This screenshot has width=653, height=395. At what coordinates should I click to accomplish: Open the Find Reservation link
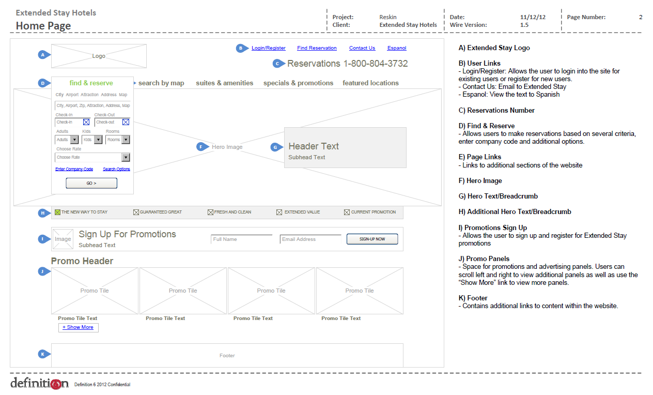coord(317,48)
